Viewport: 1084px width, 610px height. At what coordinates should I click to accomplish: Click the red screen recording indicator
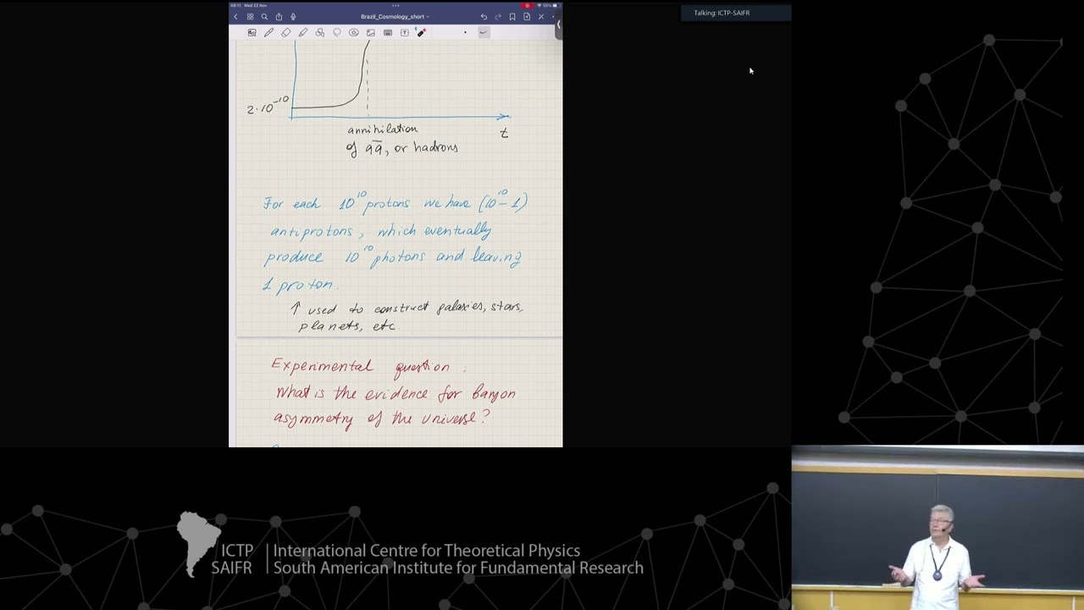pos(527,6)
